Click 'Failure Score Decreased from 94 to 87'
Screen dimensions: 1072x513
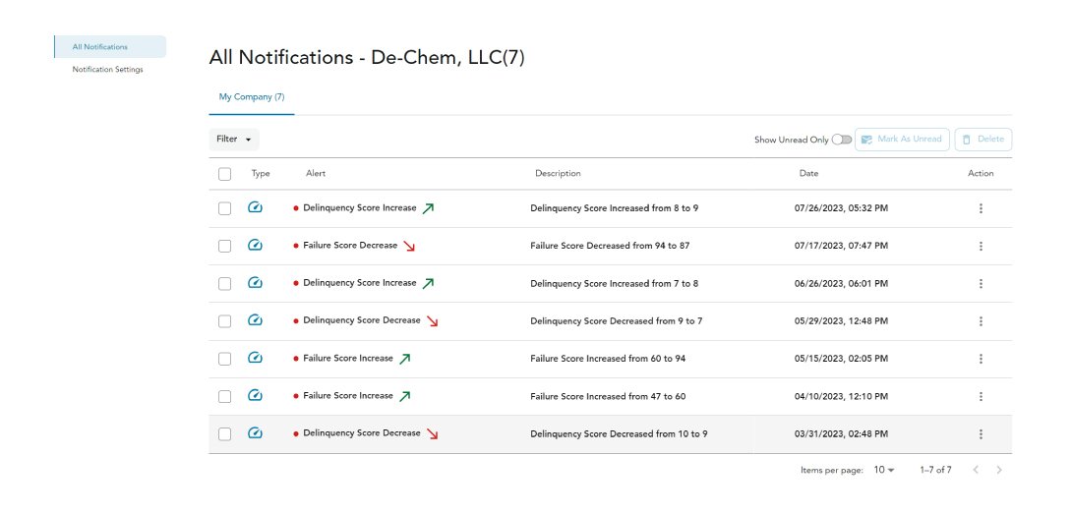[610, 246]
